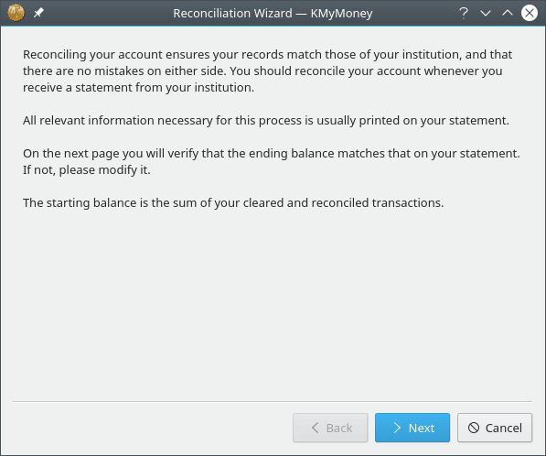
Task: Click the horizontal separator above the buttons
Action: (273, 402)
